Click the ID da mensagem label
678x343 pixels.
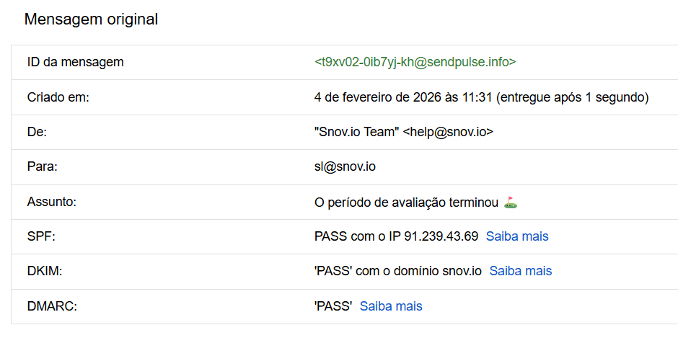tap(75, 62)
